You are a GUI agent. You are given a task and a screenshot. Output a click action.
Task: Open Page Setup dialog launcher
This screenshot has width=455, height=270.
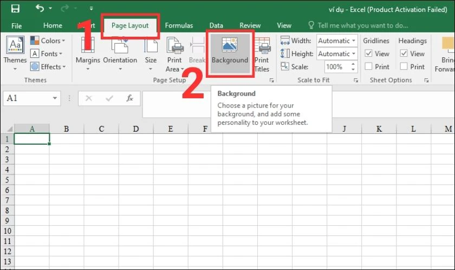coord(271,80)
